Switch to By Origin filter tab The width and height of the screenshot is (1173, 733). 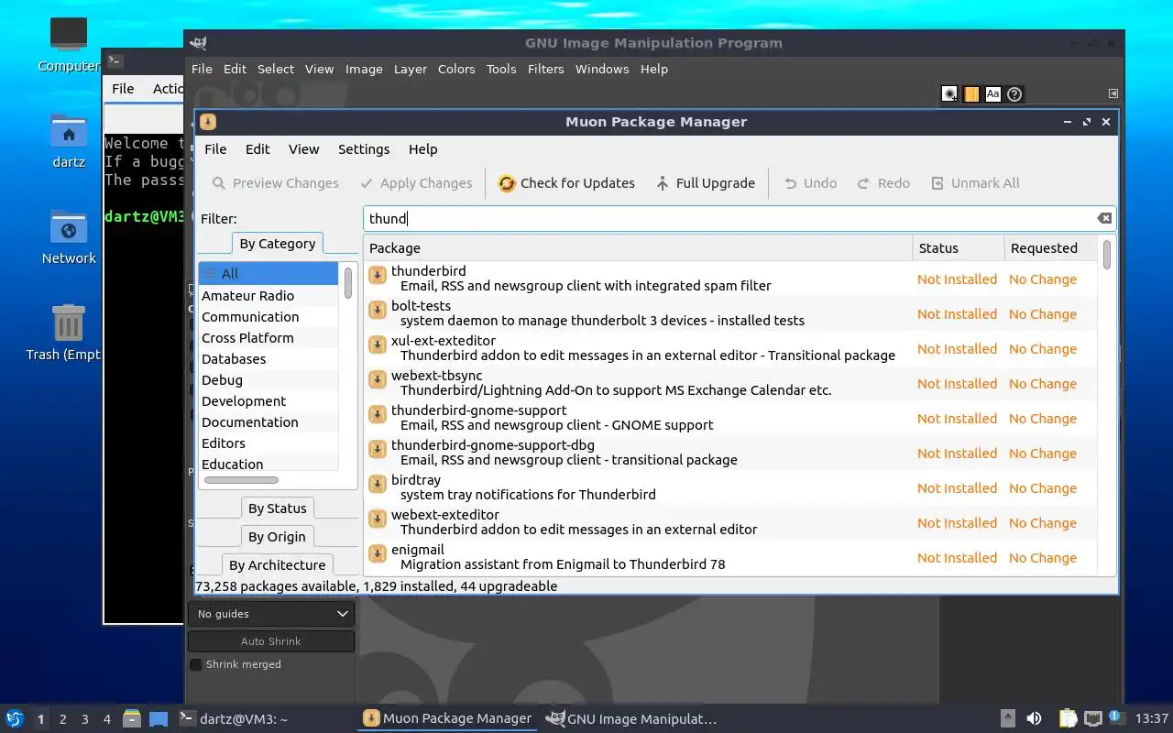(277, 537)
